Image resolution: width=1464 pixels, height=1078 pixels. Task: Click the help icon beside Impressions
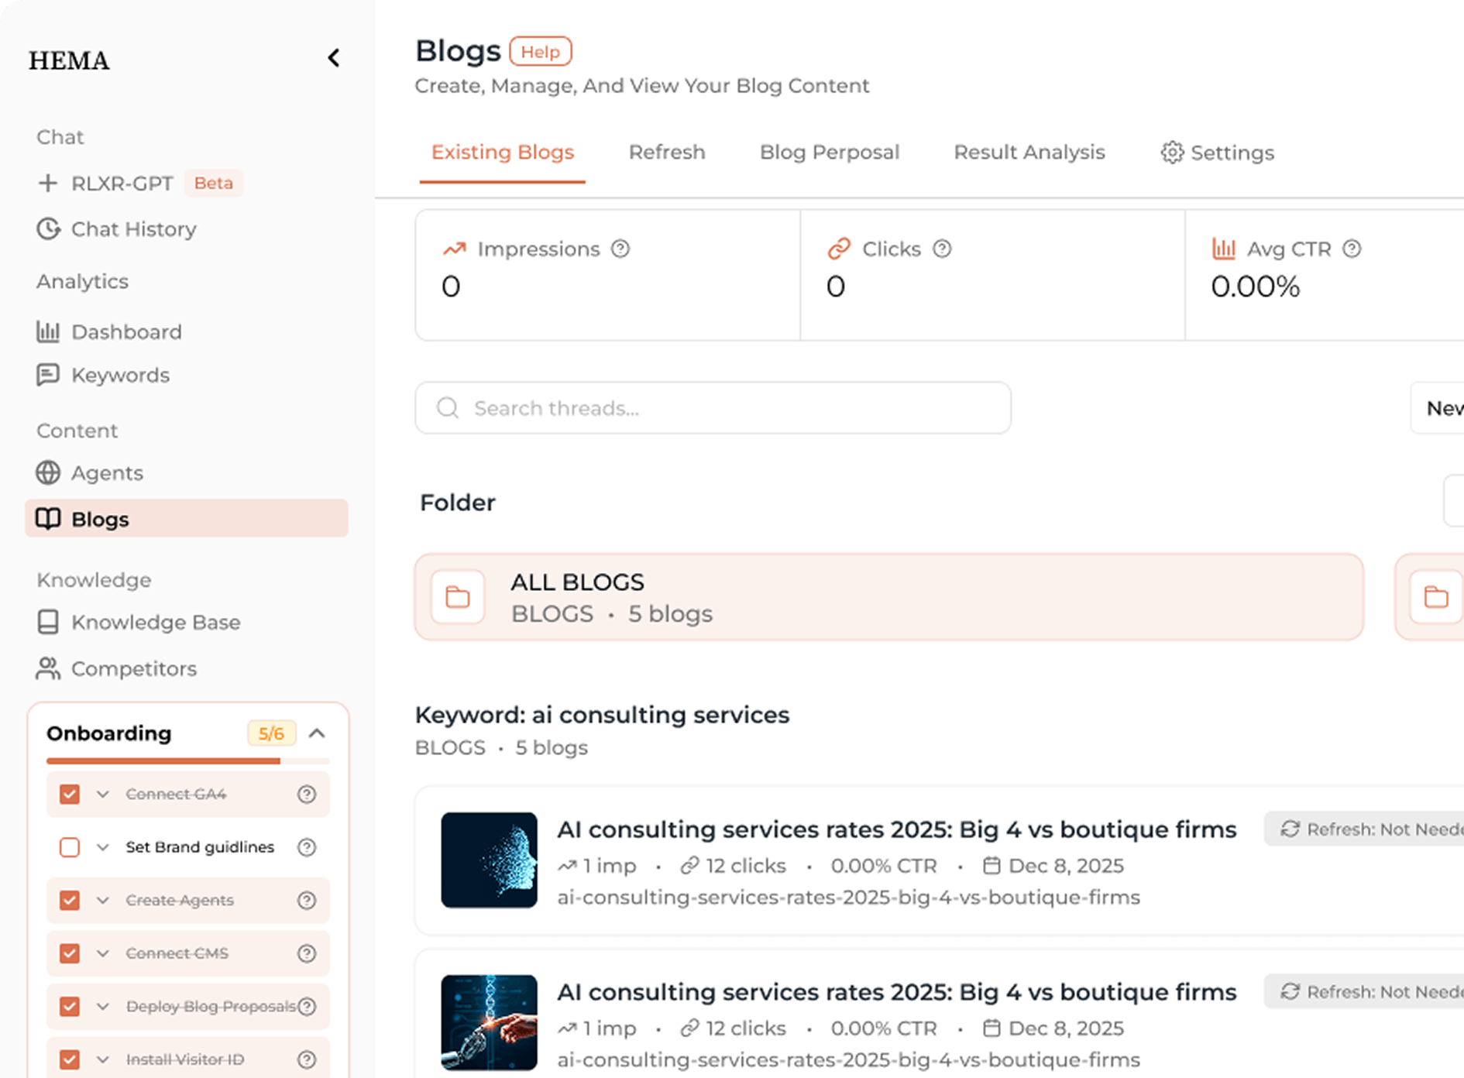(x=620, y=249)
